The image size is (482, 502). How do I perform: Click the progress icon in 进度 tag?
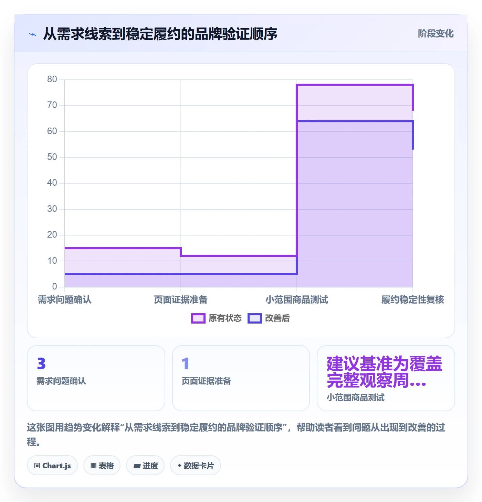coord(137,466)
